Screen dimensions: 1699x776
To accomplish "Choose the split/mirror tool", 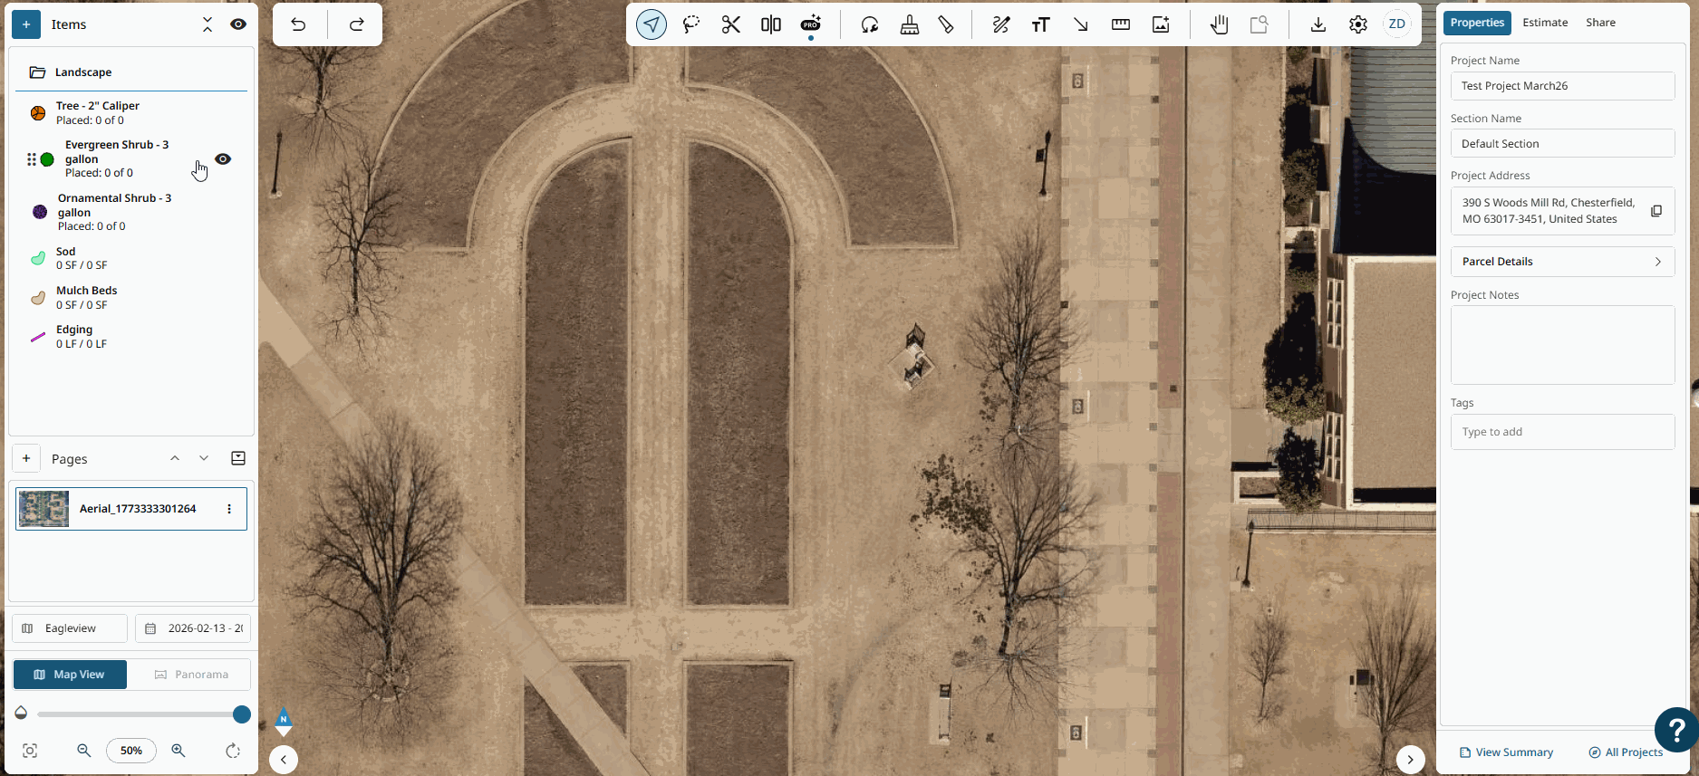I will point(771,24).
